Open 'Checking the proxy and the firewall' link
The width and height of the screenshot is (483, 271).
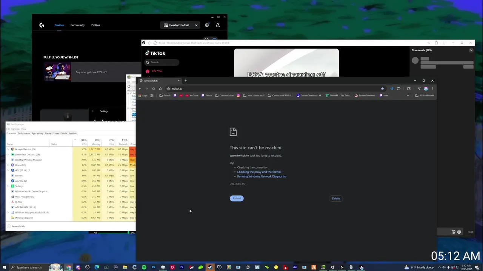259,172
